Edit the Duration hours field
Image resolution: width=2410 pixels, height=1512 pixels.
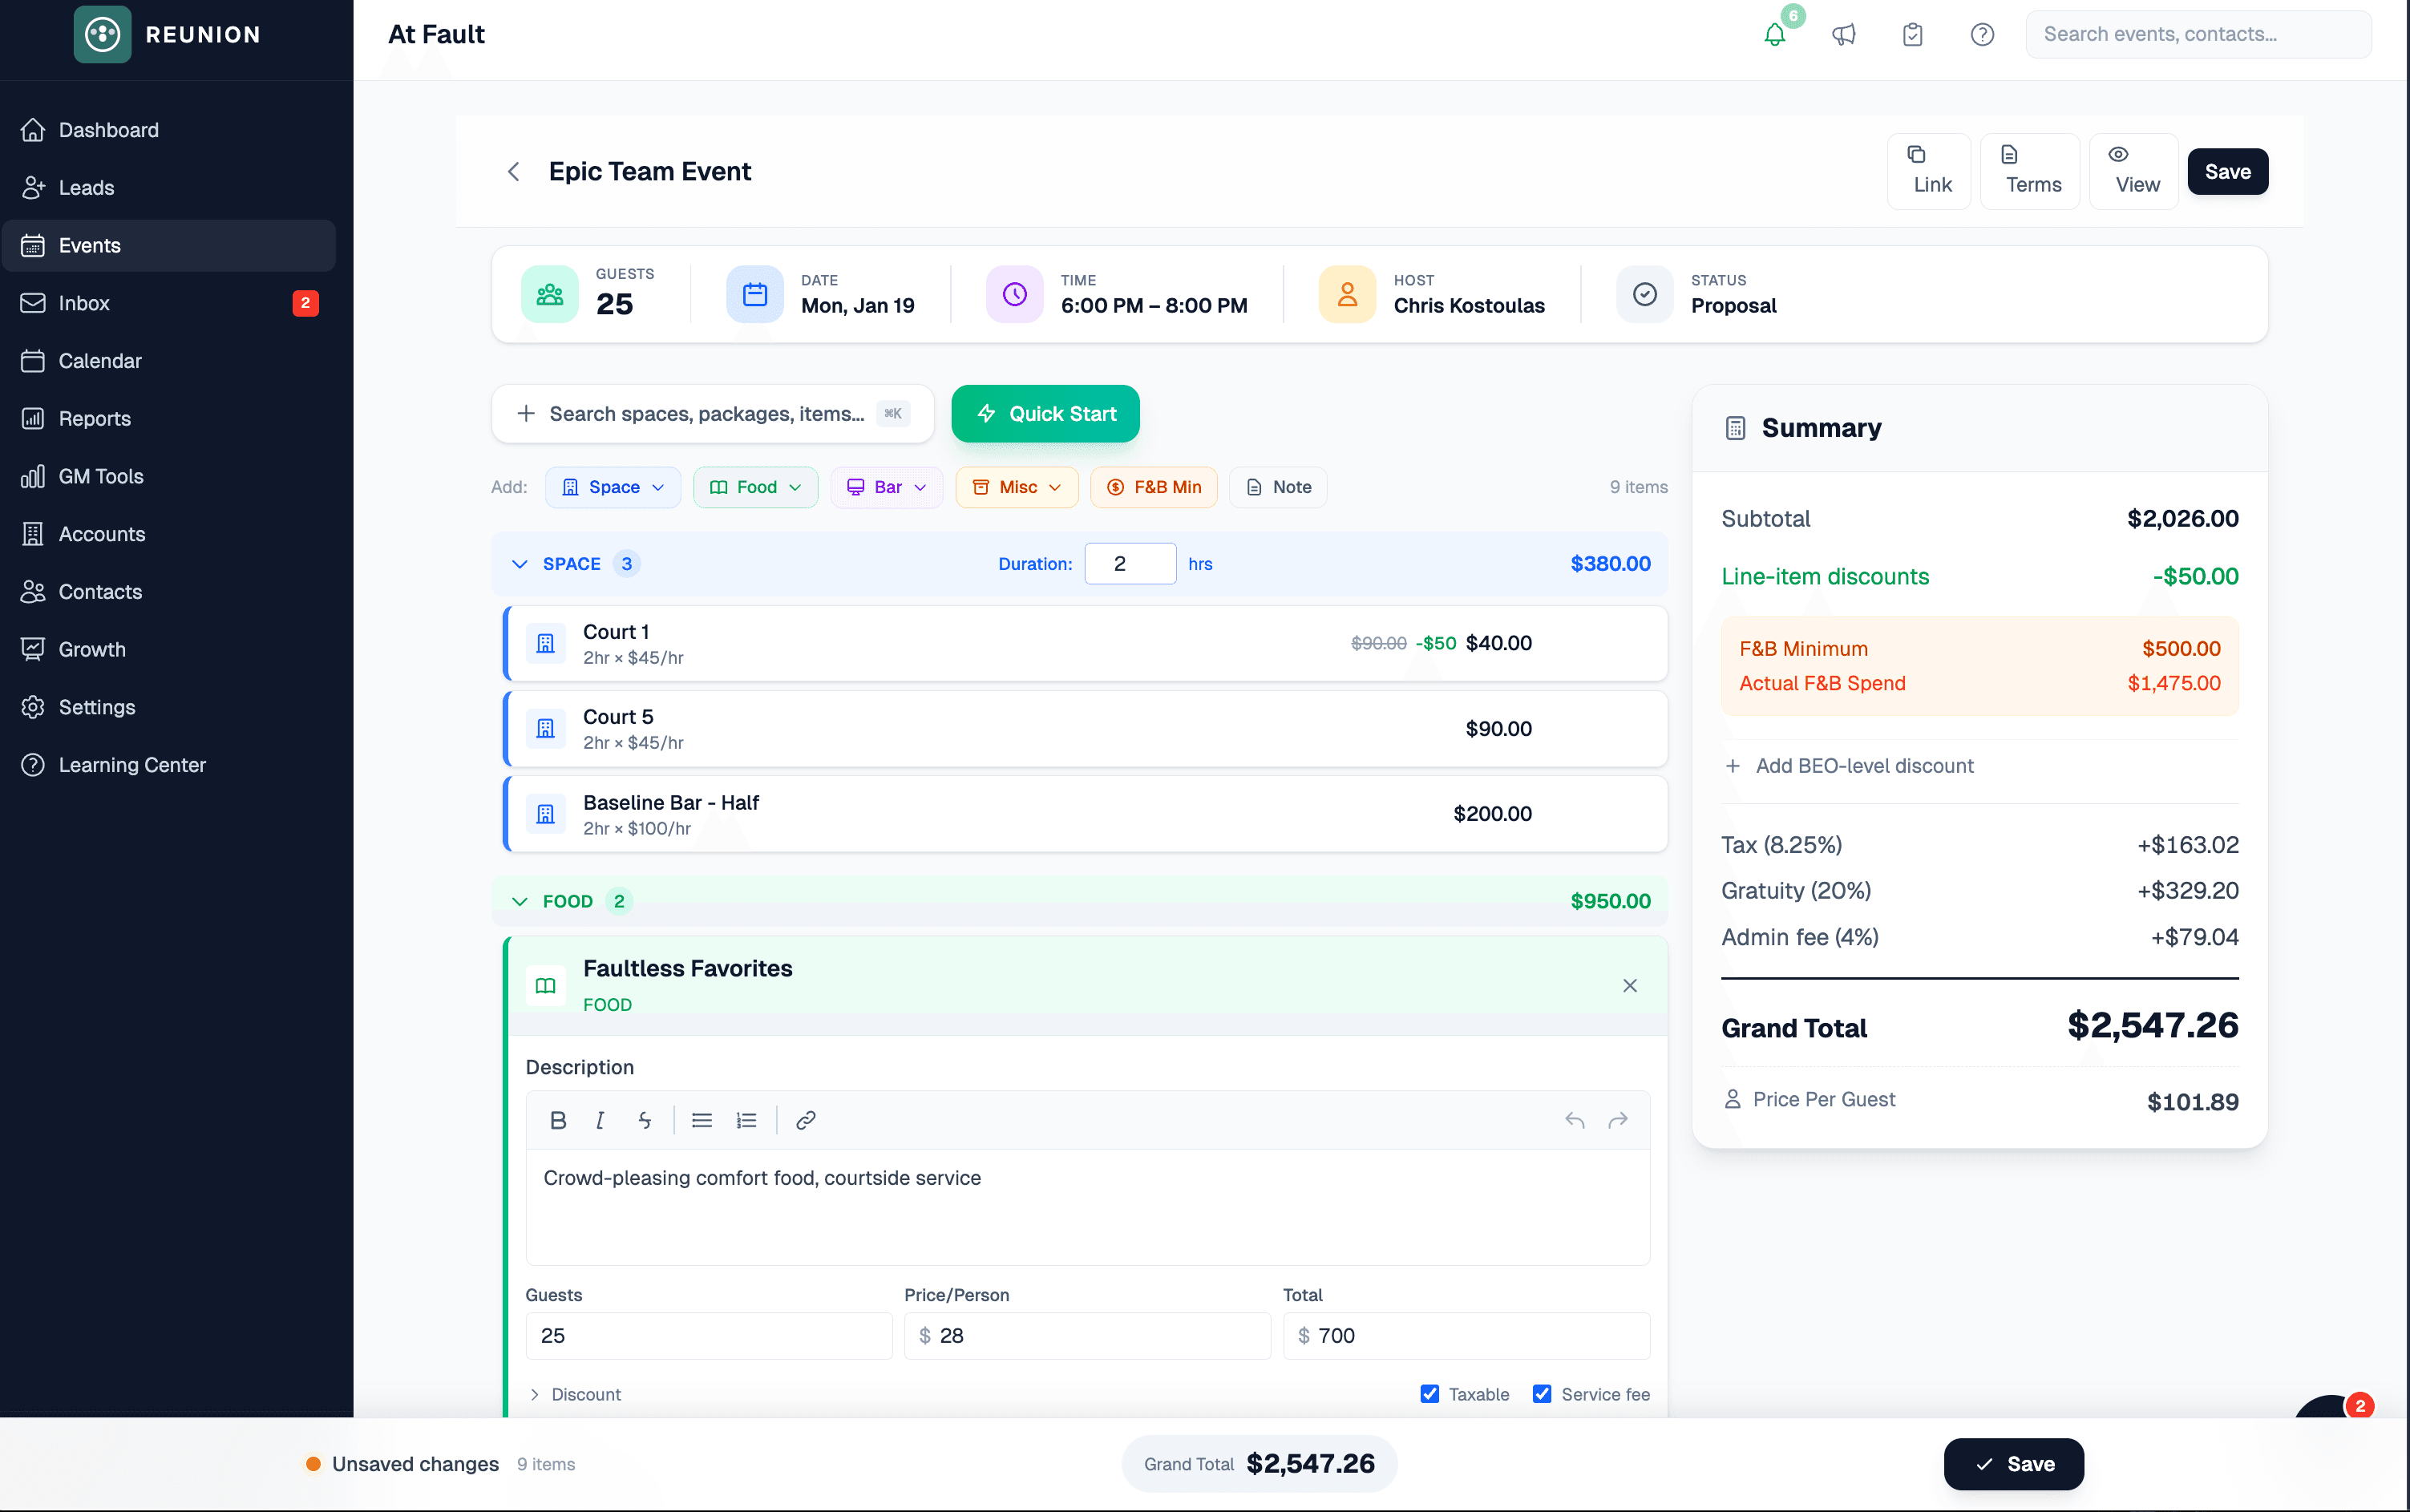pyautogui.click(x=1129, y=563)
